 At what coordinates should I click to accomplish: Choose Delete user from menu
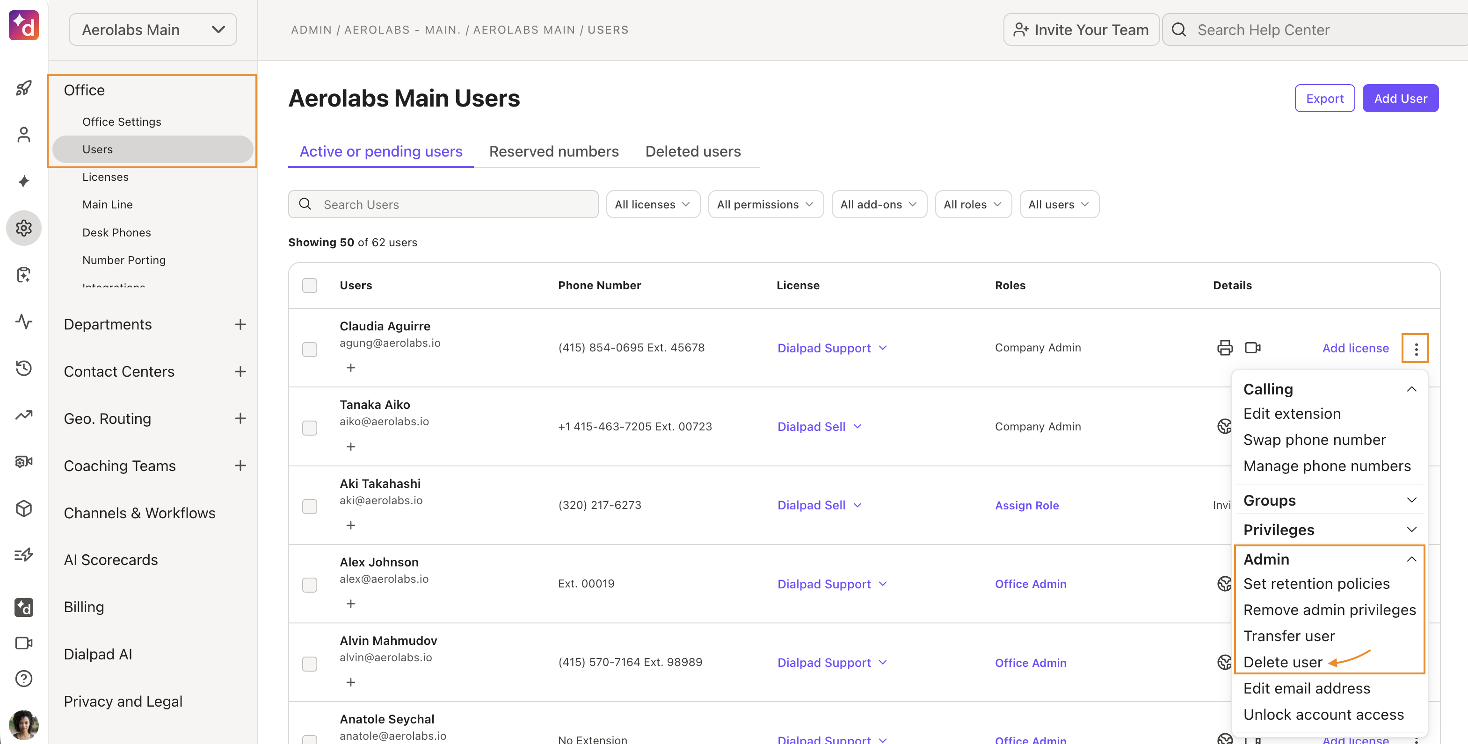coord(1282,662)
